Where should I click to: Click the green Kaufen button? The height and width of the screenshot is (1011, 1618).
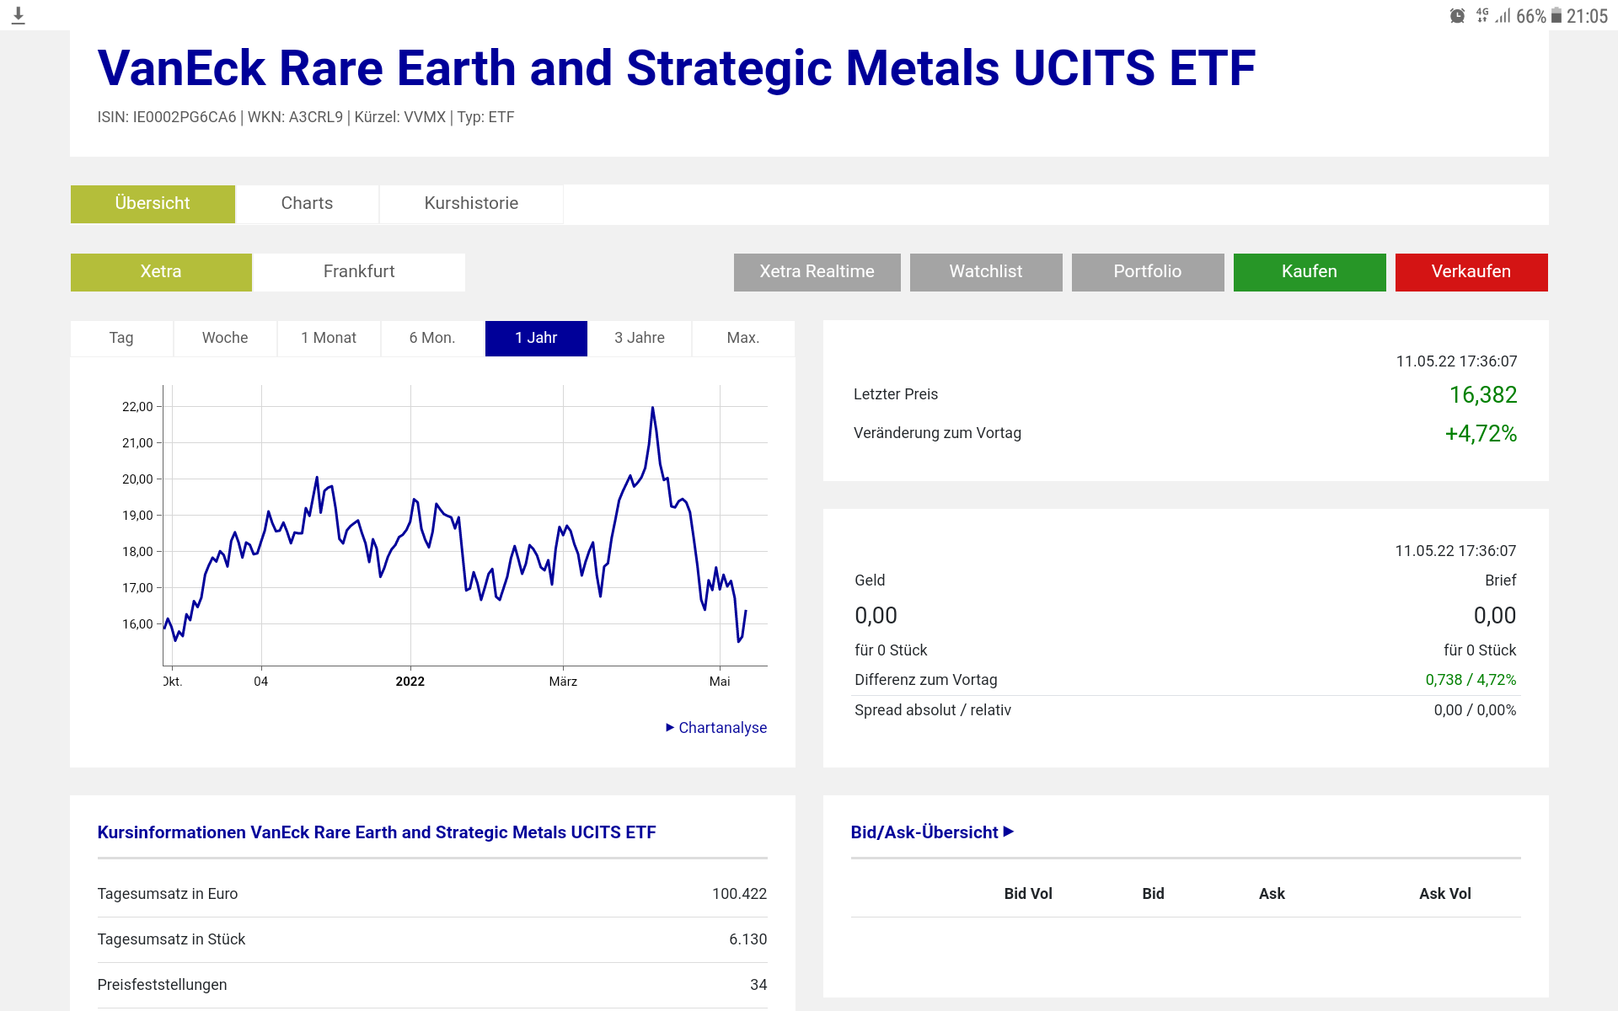1310,272
